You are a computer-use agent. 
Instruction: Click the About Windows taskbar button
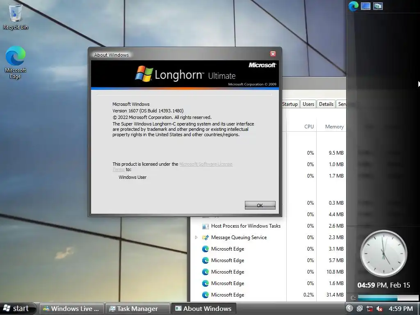coord(203,308)
